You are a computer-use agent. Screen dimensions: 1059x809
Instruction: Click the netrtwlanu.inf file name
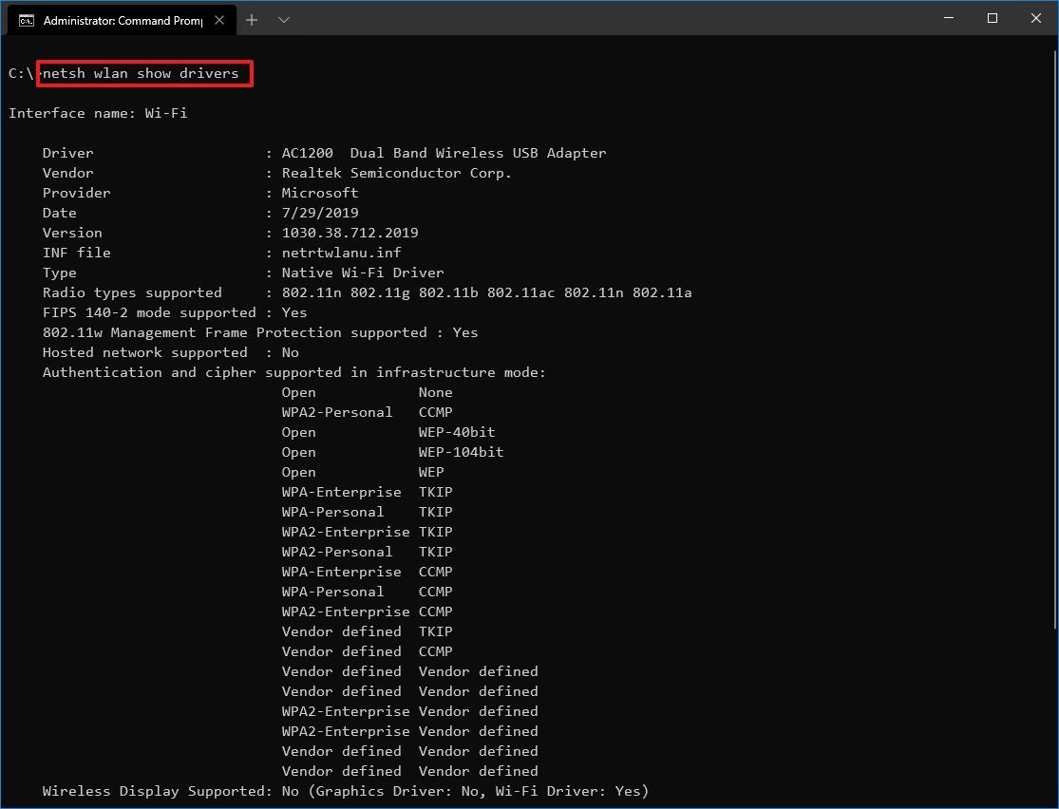click(x=341, y=253)
